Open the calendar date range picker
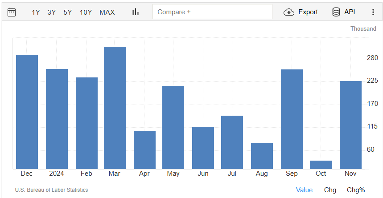The width and height of the screenshot is (383, 198). point(12,12)
